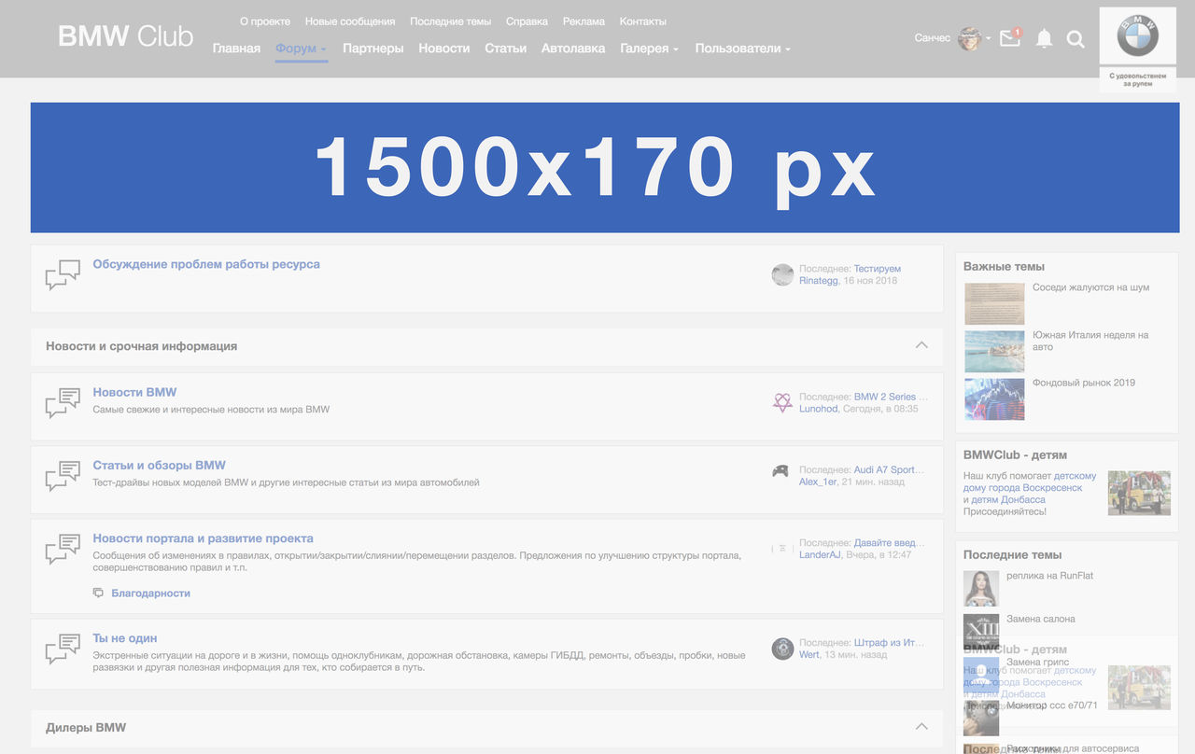Open Справка top link
This screenshot has width=1195, height=754.
(x=527, y=21)
